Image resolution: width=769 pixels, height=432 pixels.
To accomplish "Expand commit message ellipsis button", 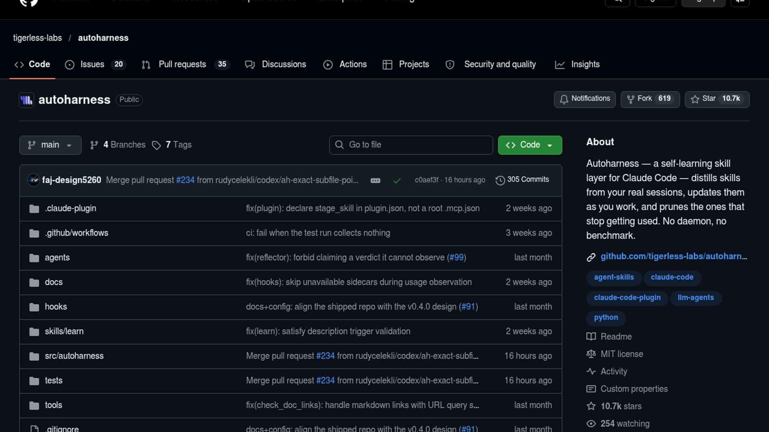I will point(375,180).
